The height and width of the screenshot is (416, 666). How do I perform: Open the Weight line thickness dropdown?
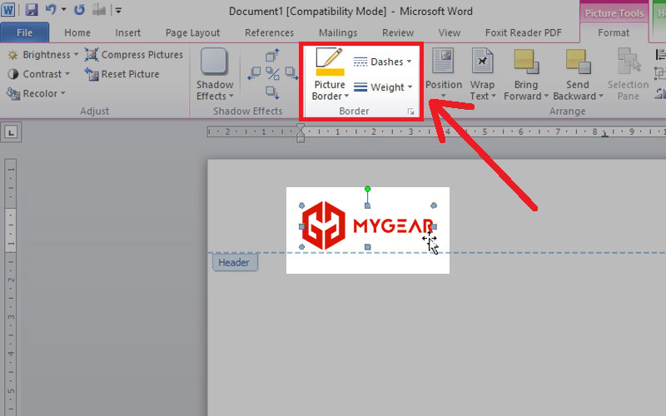383,87
